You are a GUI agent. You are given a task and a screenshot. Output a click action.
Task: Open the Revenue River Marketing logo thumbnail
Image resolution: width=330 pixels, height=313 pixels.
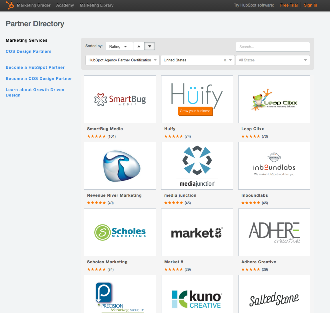[x=120, y=166]
